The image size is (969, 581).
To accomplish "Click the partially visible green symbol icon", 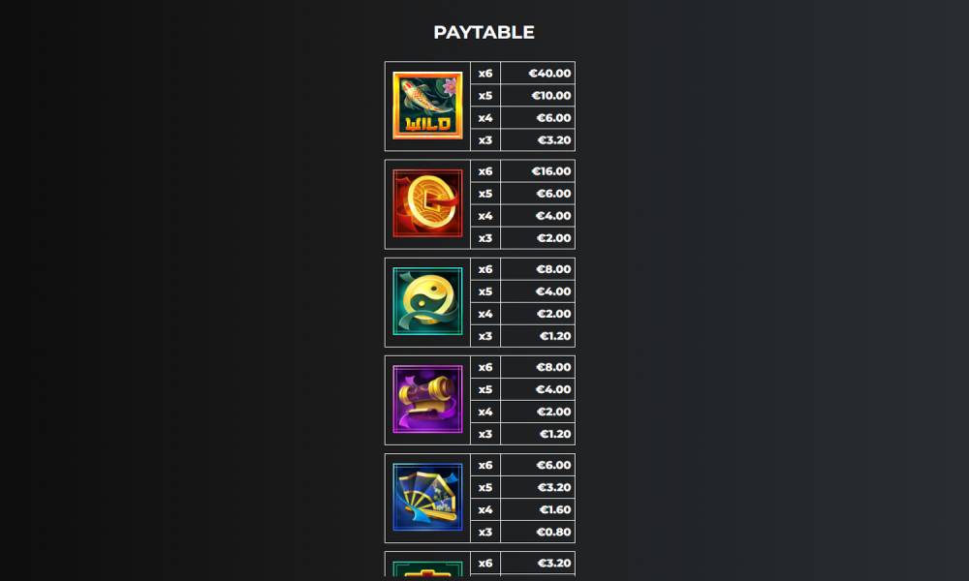I will point(427,568).
